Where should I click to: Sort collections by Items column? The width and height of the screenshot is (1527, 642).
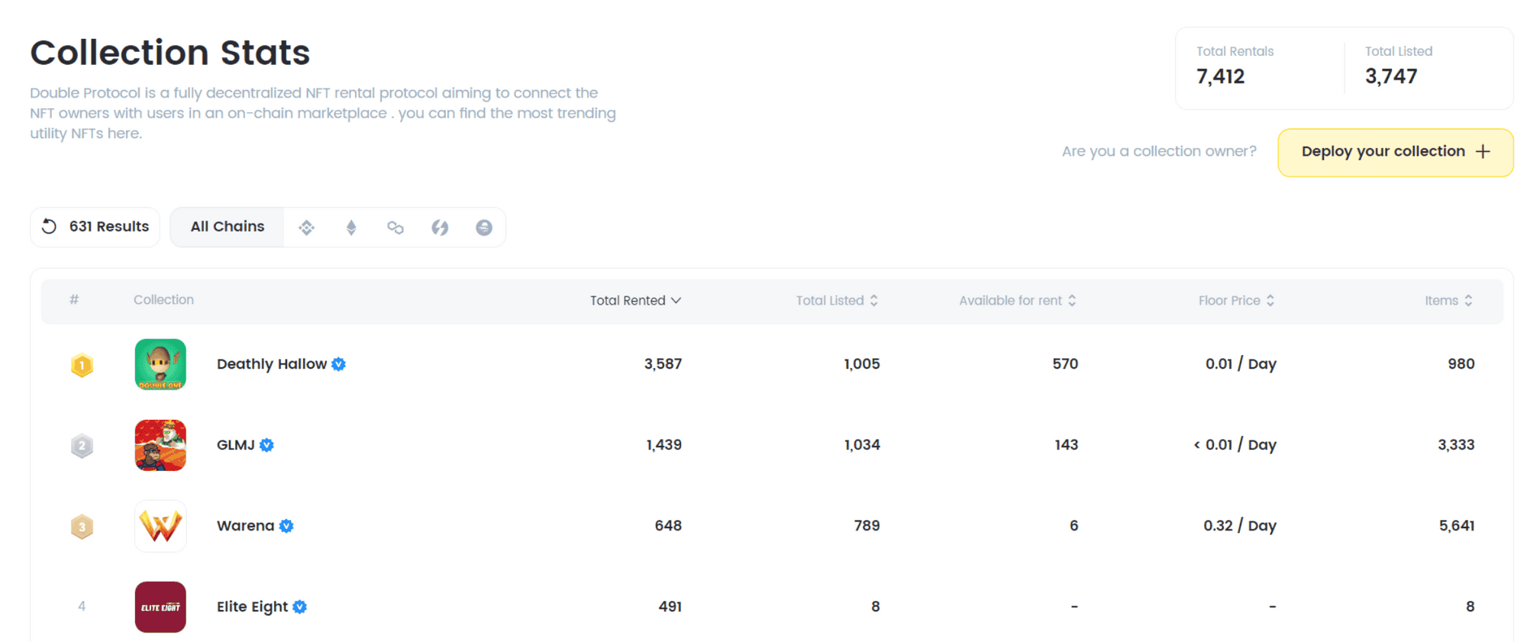pyautogui.click(x=1448, y=301)
